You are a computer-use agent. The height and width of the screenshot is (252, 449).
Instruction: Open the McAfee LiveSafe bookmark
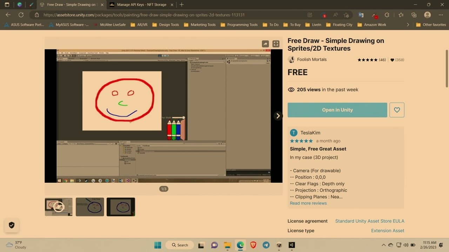[109, 25]
